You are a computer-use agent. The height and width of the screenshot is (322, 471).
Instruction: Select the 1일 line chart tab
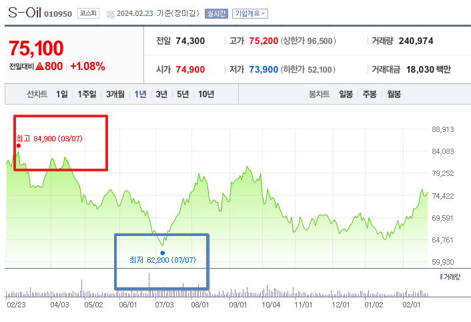pyautogui.click(x=62, y=94)
